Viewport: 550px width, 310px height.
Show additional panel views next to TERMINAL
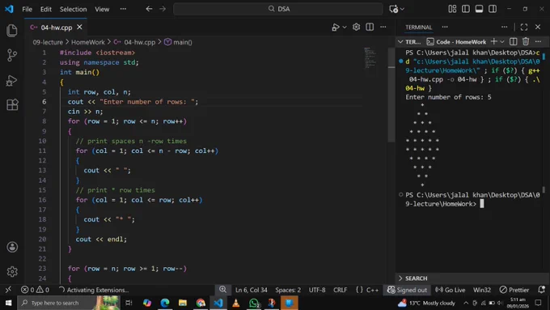[x=445, y=27]
